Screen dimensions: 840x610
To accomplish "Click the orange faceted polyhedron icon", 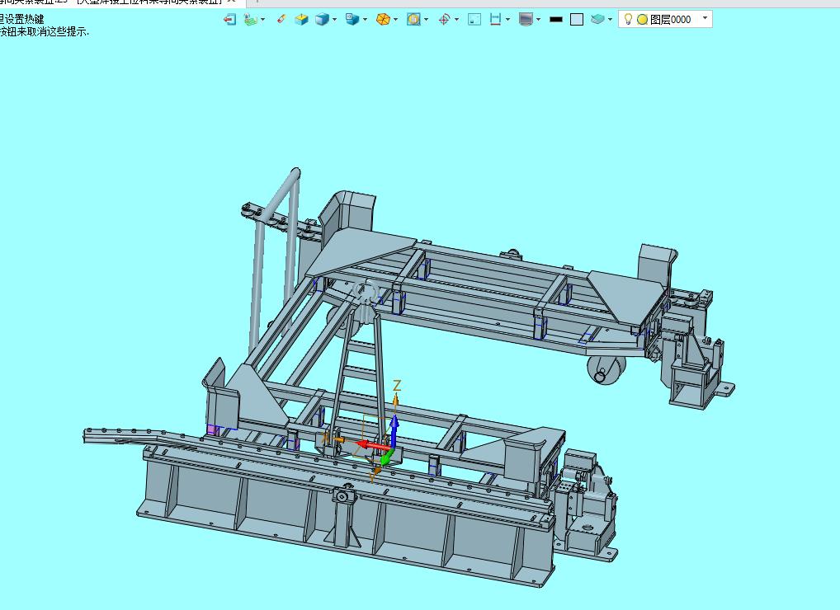I will click(383, 20).
